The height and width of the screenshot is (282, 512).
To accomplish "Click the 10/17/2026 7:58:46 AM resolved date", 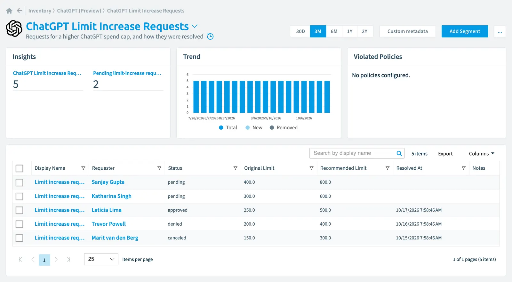I will (x=419, y=210).
